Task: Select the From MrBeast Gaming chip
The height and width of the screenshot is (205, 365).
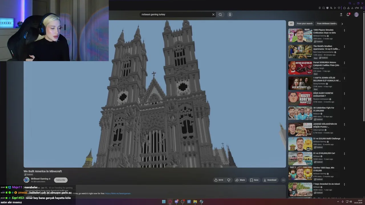Action: coord(327,24)
